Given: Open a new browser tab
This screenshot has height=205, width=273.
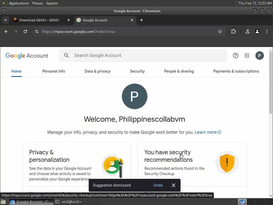Looking at the screenshot, I should tap(141, 20).
